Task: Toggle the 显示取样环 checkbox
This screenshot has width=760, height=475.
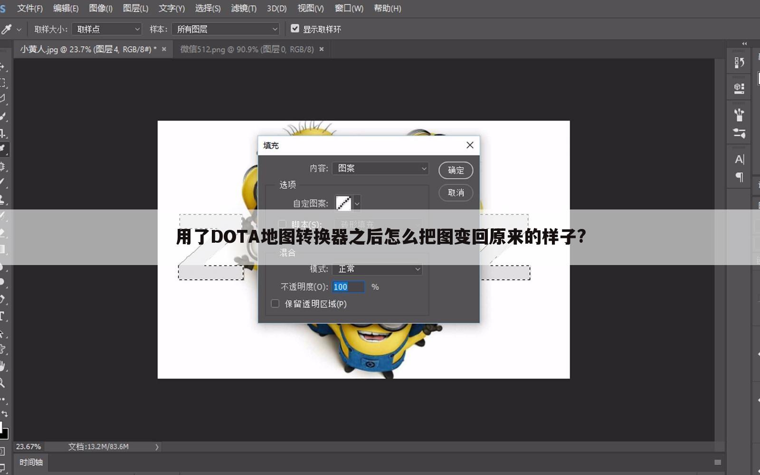Action: pyautogui.click(x=295, y=28)
